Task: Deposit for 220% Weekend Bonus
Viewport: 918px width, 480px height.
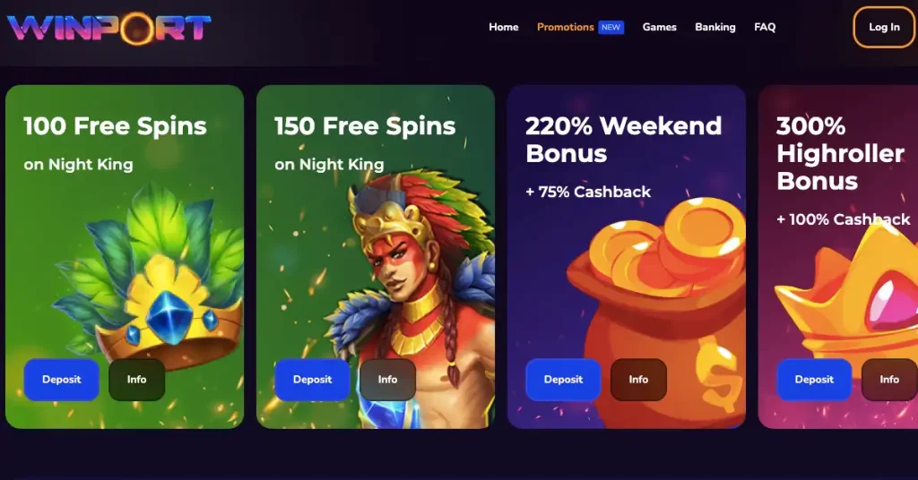Action: [x=563, y=380]
